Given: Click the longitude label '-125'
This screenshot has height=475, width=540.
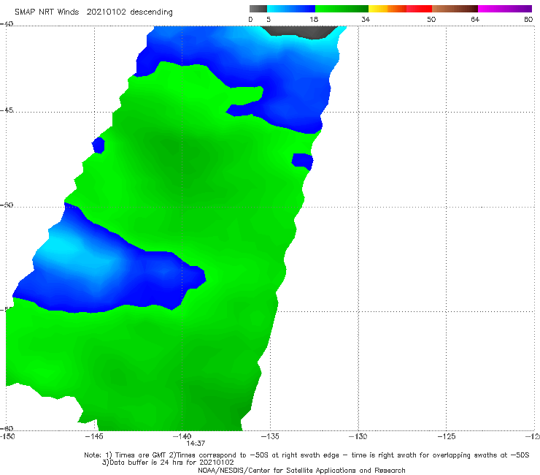Looking at the screenshot, I should 447,436.
